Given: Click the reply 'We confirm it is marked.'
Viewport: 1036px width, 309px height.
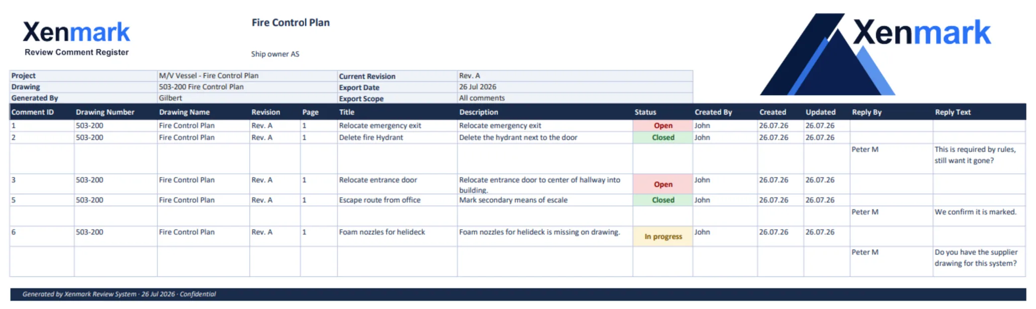Looking at the screenshot, I should click(x=975, y=212).
